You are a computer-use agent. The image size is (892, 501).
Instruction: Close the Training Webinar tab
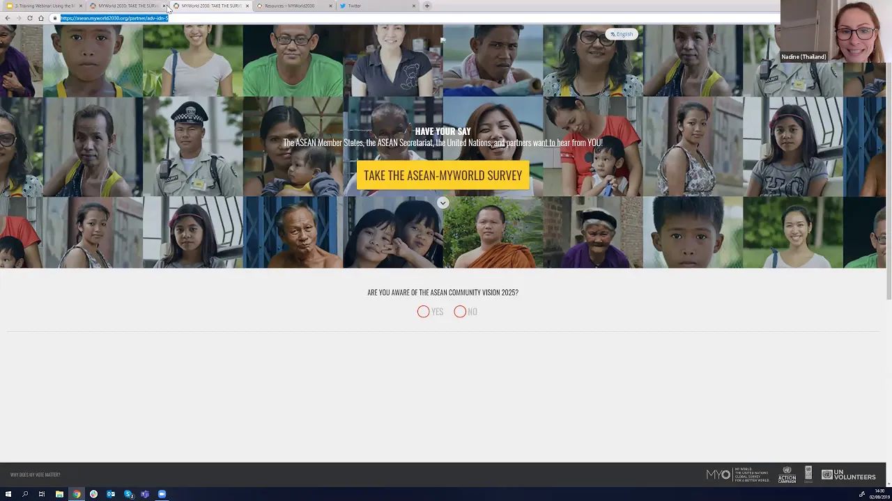tap(81, 6)
